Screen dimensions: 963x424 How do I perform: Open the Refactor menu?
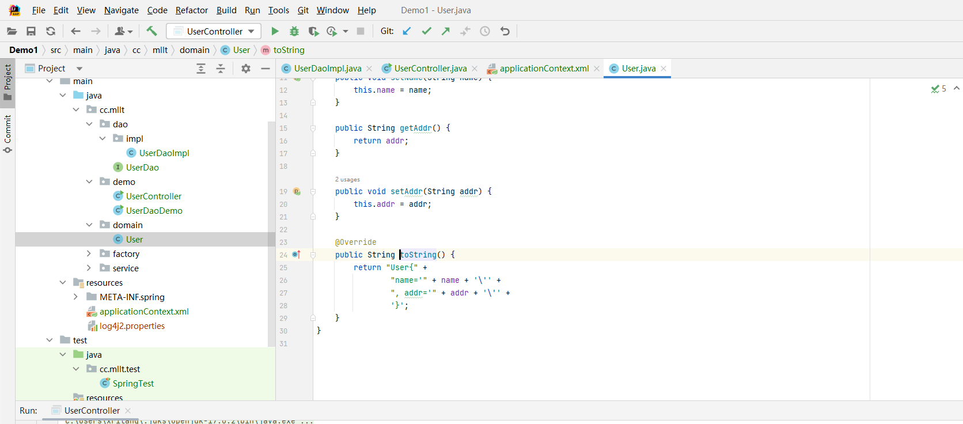click(192, 10)
